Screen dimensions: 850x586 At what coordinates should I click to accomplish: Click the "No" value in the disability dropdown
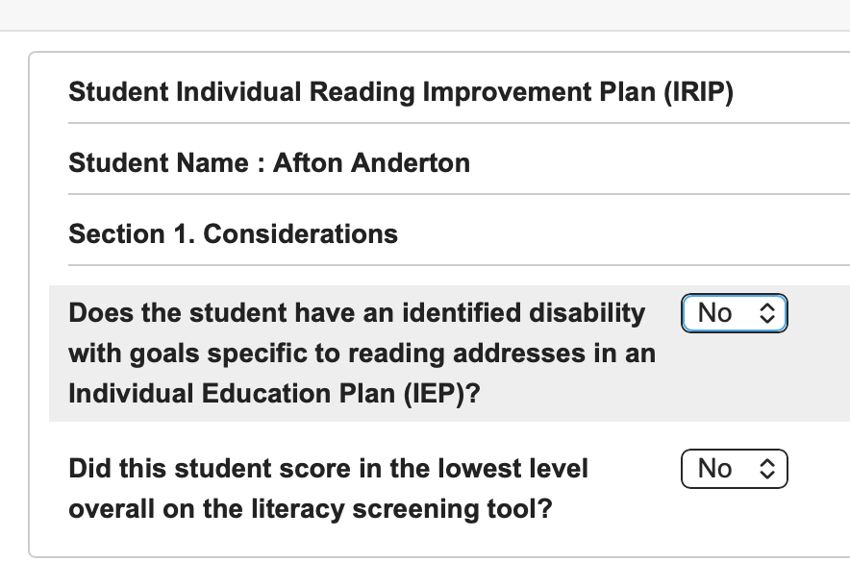[714, 313]
